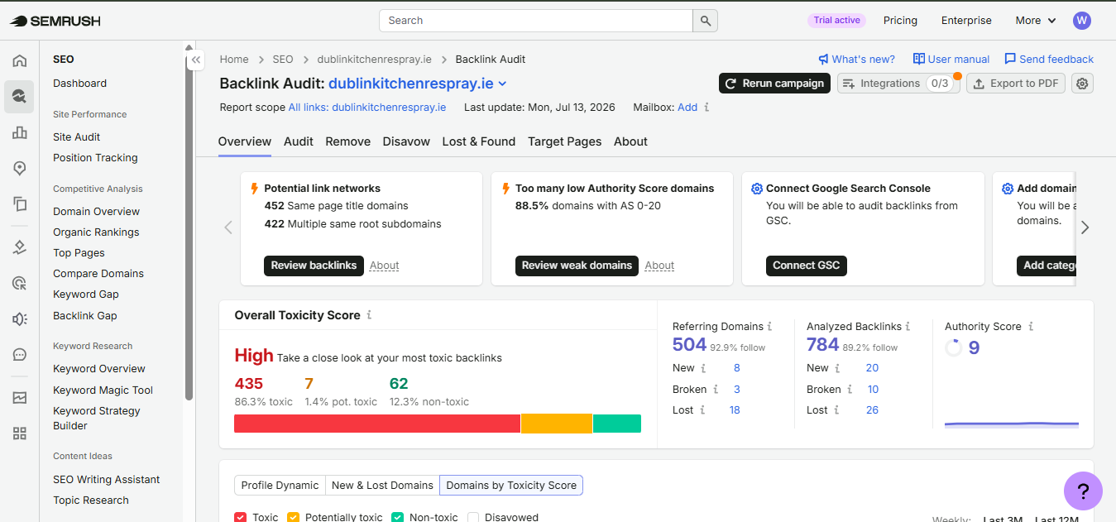
Task: Click Rerun campaign button
Action: (774, 84)
